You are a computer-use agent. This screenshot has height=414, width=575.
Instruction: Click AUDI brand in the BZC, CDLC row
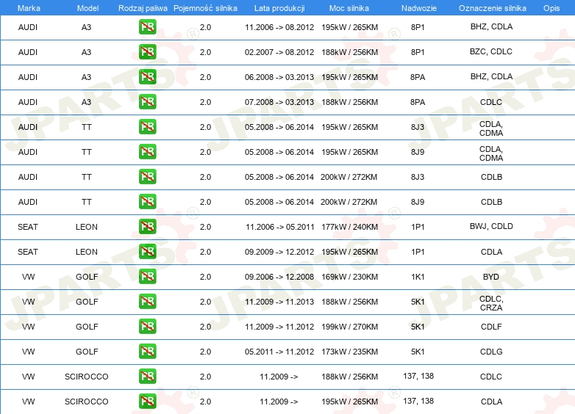28,52
